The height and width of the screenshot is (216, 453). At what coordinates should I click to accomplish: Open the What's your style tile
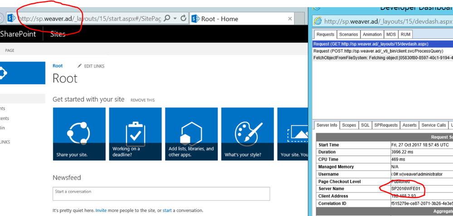point(247,134)
